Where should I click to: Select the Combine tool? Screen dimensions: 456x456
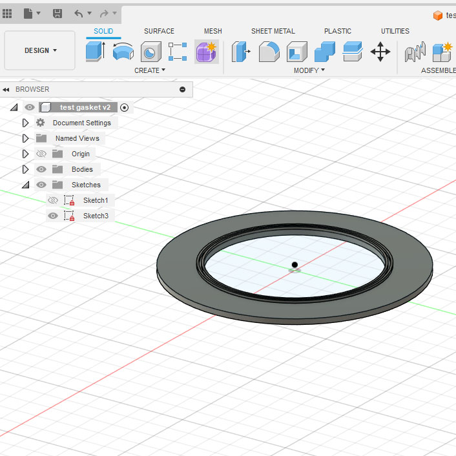tap(325, 52)
